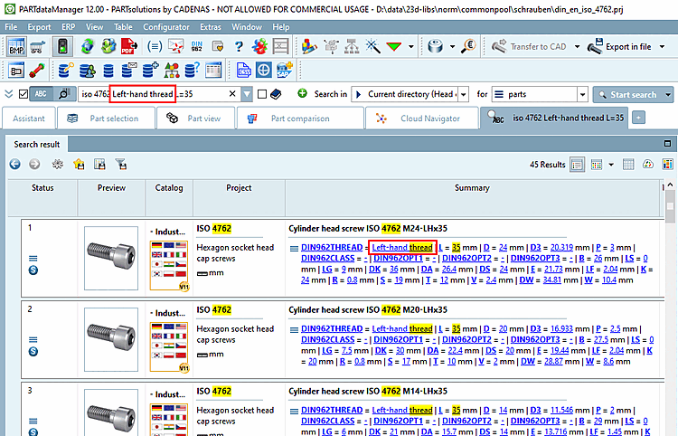Click the SAP icon in second toolbar row

point(283,70)
